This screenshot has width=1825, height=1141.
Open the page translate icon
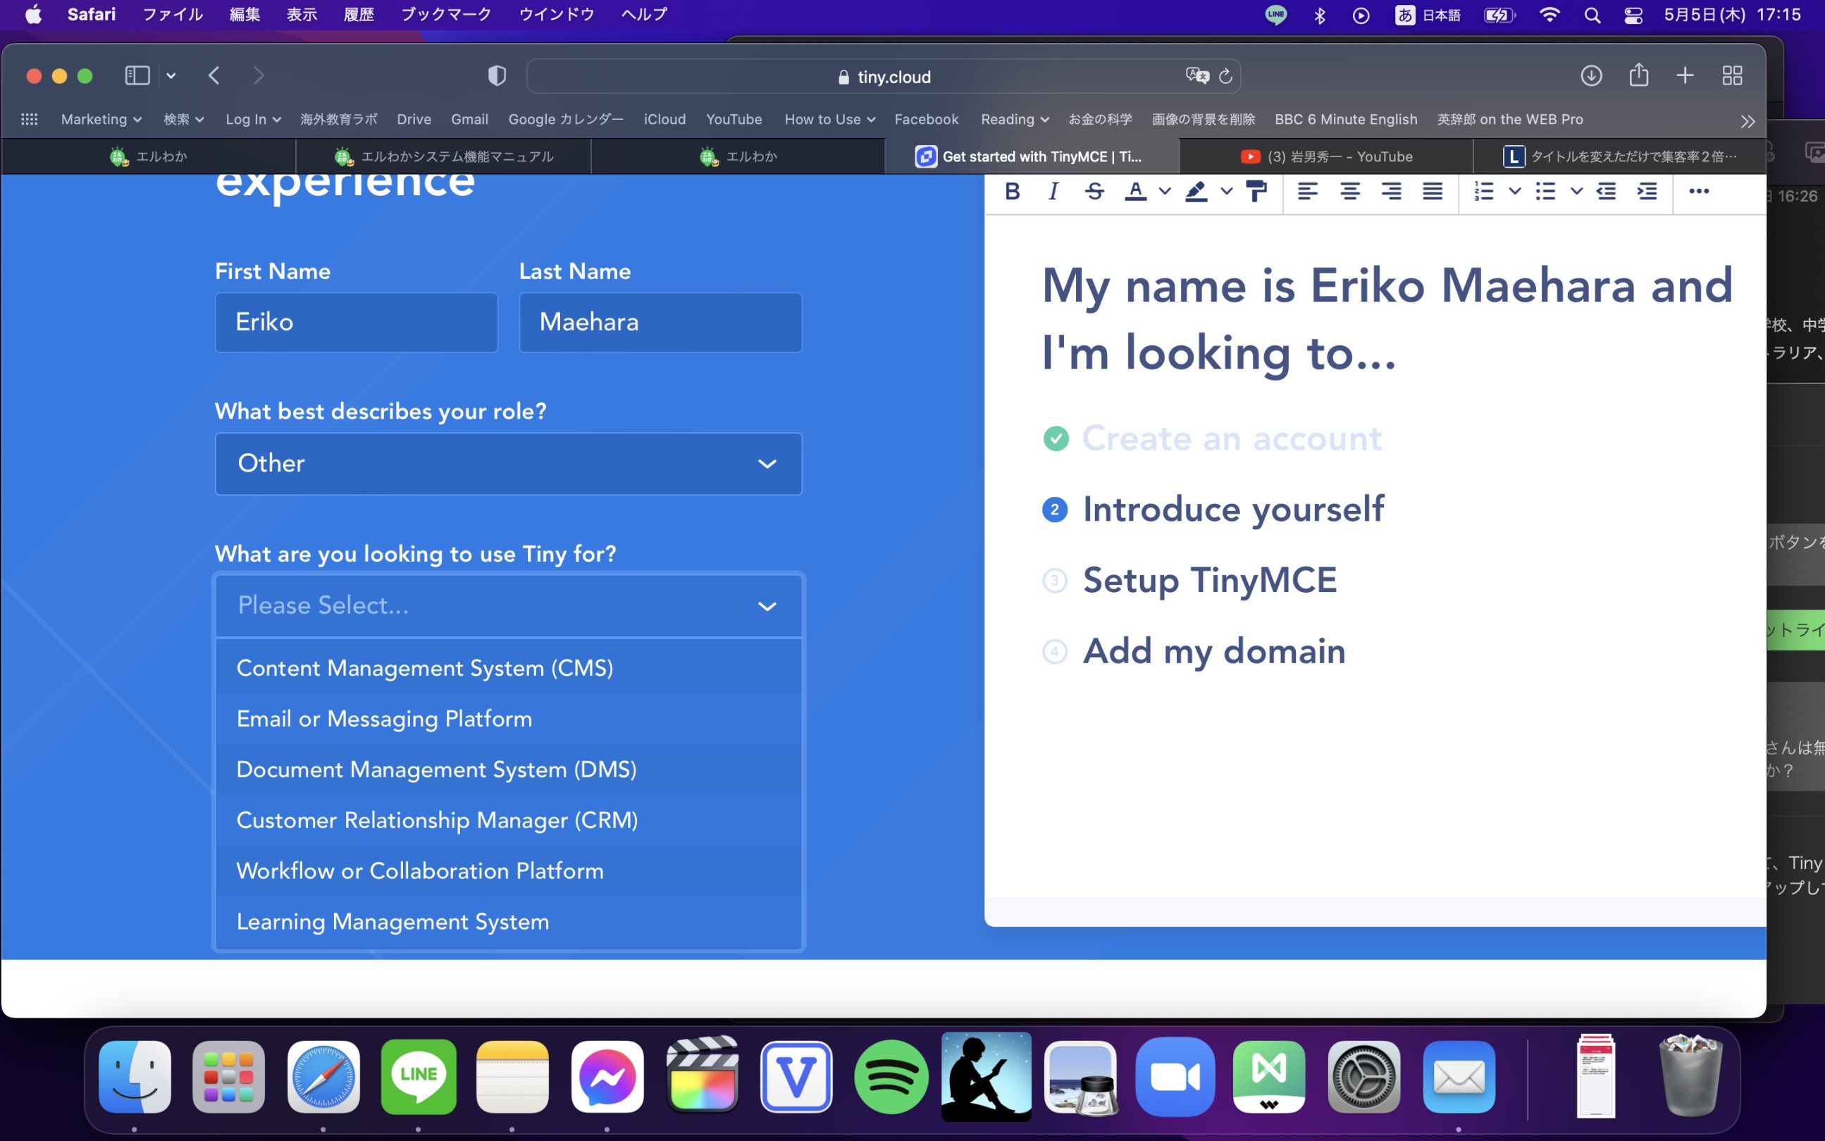1196,75
